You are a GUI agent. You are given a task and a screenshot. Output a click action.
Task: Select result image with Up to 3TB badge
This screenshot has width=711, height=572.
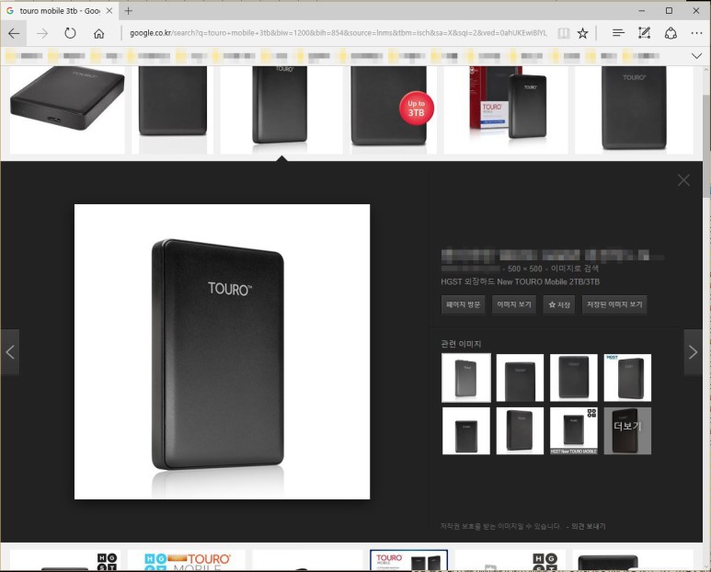coord(393,109)
